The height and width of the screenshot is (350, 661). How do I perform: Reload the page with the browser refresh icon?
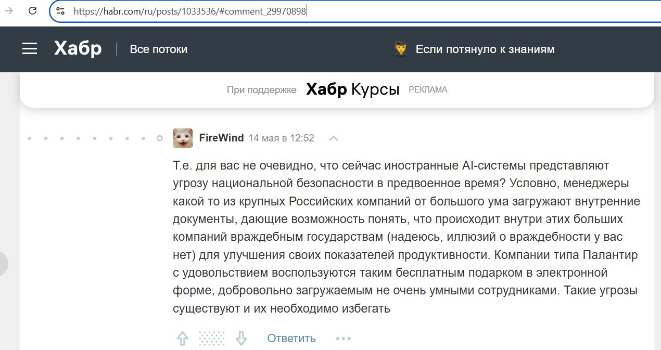[32, 10]
